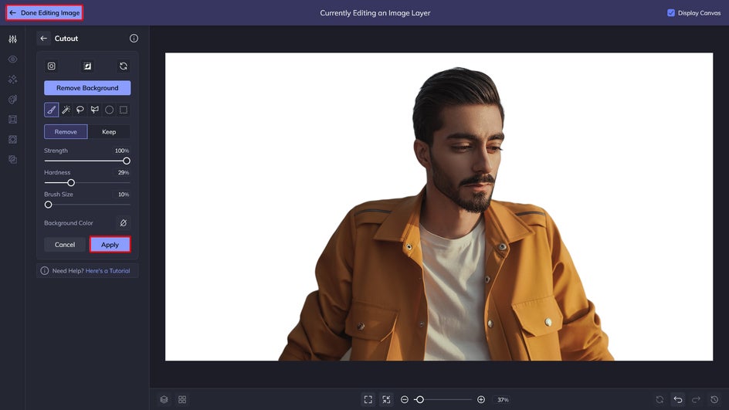Screen dimensions: 729x410
Task: Click the Brush Size 10% value field
Action: (123, 195)
